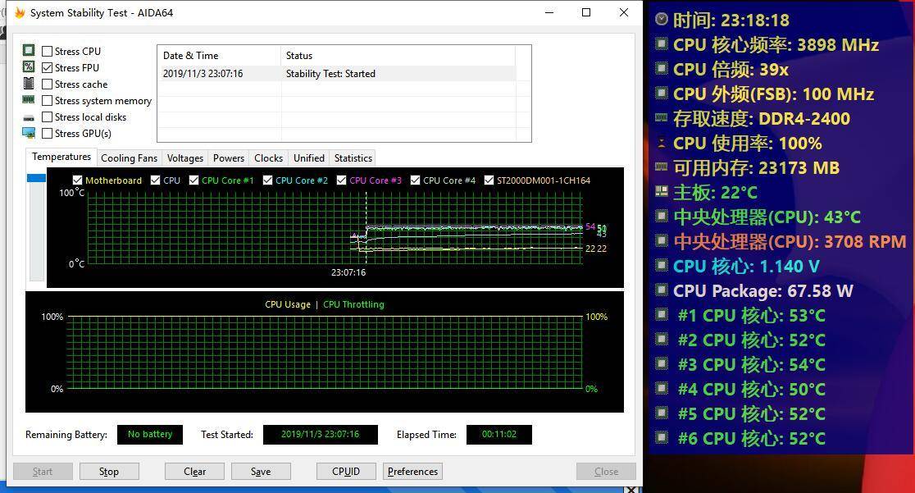Screen dimensions: 915x493
Task: Toggle the CPU Core #3 graph checkbox
Action: 341,180
